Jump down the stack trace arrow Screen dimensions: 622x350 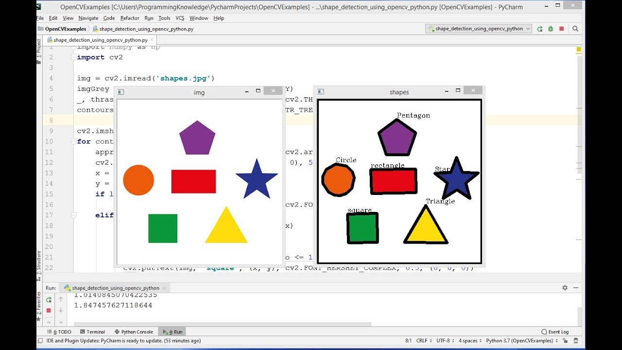(x=61, y=310)
